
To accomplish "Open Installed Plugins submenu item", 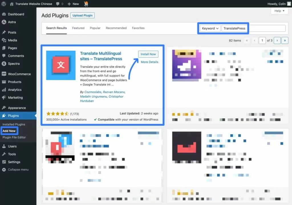I will (x=14, y=124).
